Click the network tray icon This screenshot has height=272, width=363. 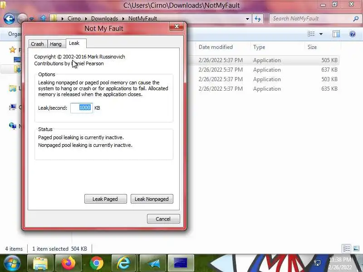(x=317, y=263)
